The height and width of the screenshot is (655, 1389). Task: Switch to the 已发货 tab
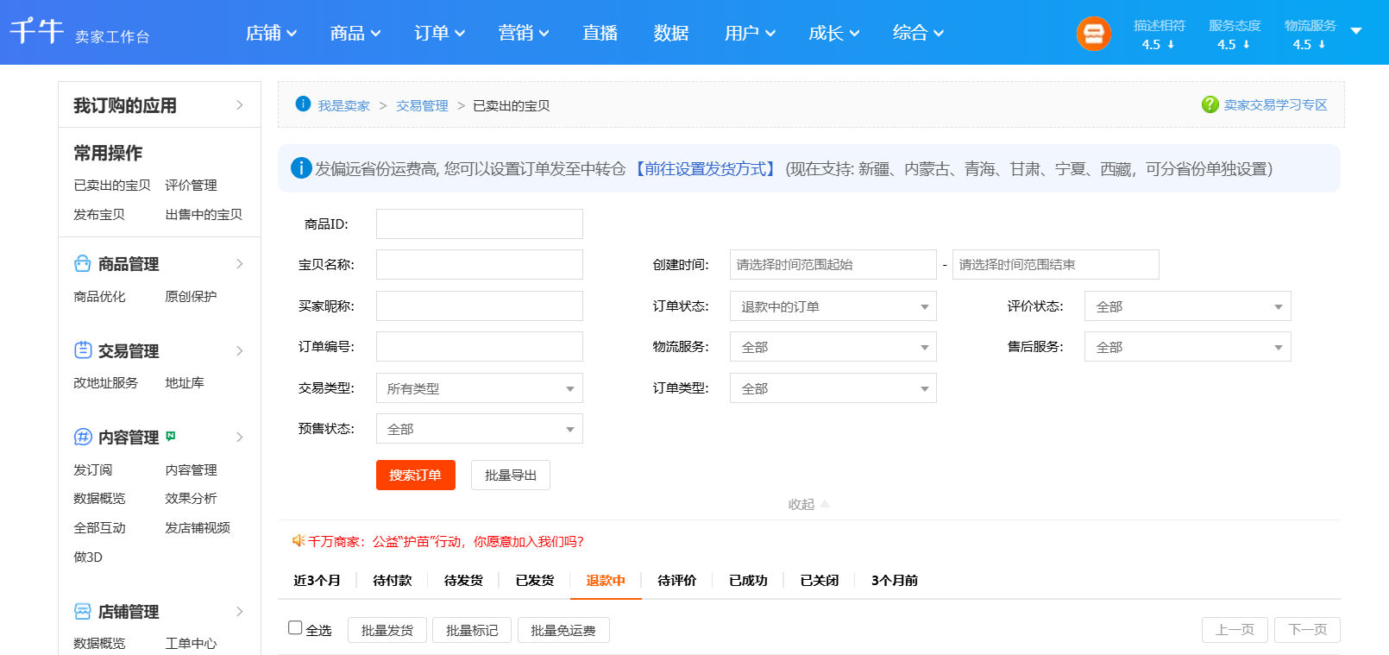tap(535, 581)
